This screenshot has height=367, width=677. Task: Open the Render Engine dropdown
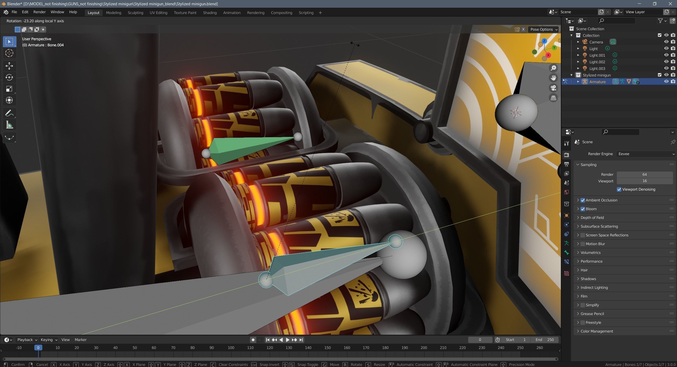tap(645, 154)
